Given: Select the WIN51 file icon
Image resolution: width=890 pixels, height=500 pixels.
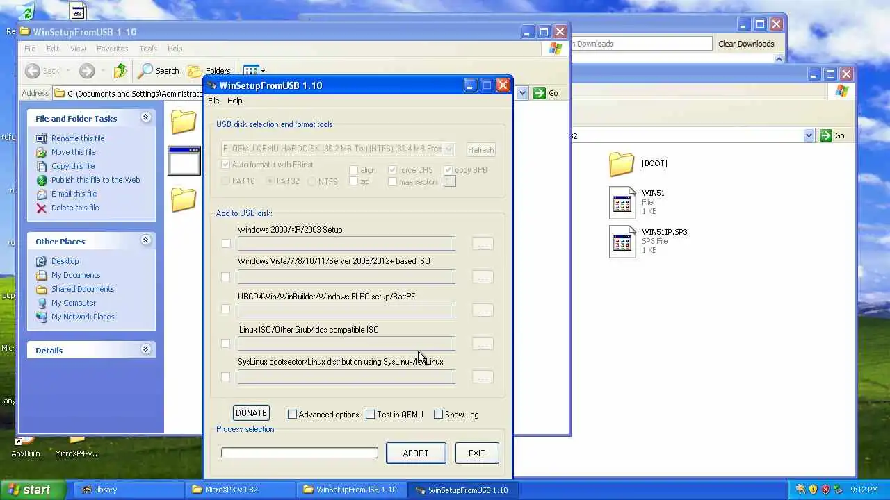Looking at the screenshot, I should point(622,203).
